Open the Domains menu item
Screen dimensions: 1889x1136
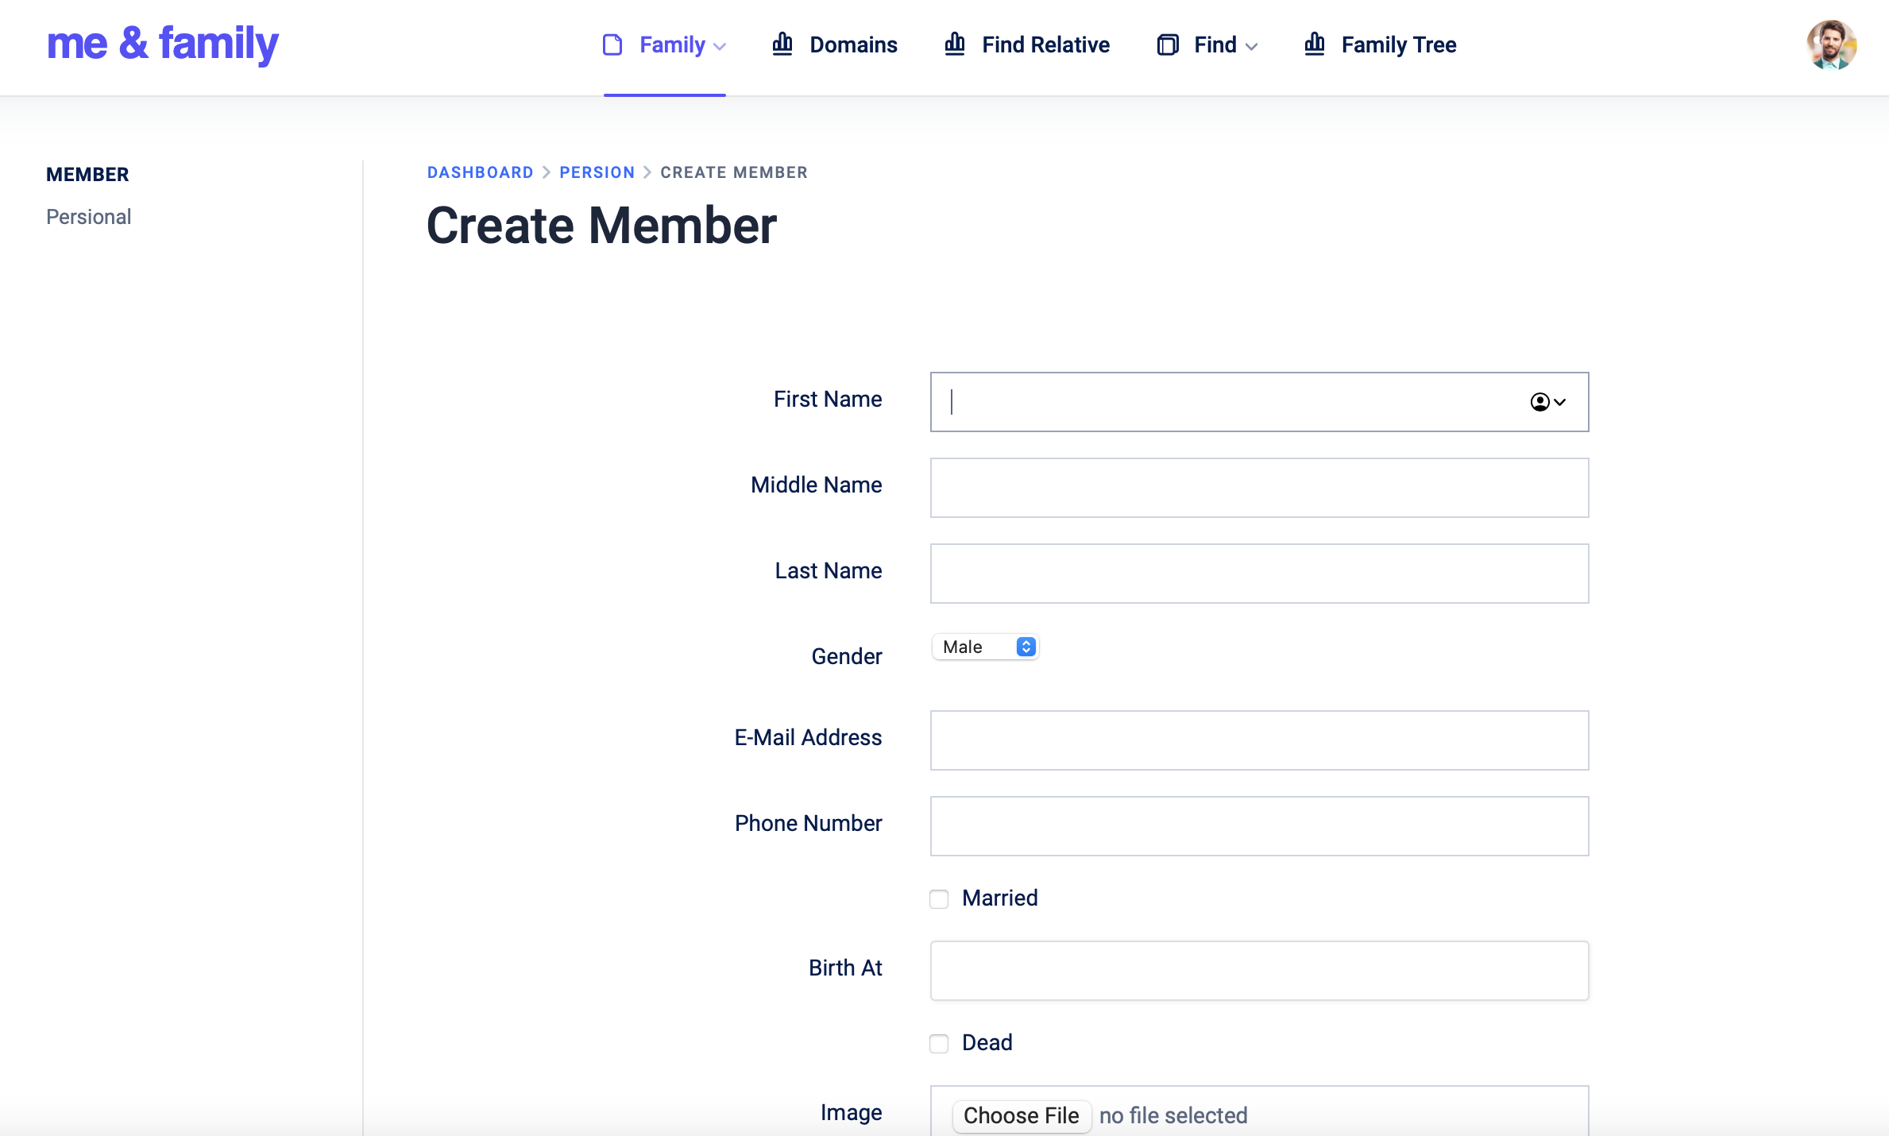tap(853, 45)
